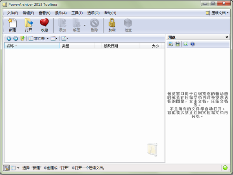The height and width of the screenshot is (175, 233).
Task: Toggle the 文件夹 folders button
Action: (x=37, y=39)
